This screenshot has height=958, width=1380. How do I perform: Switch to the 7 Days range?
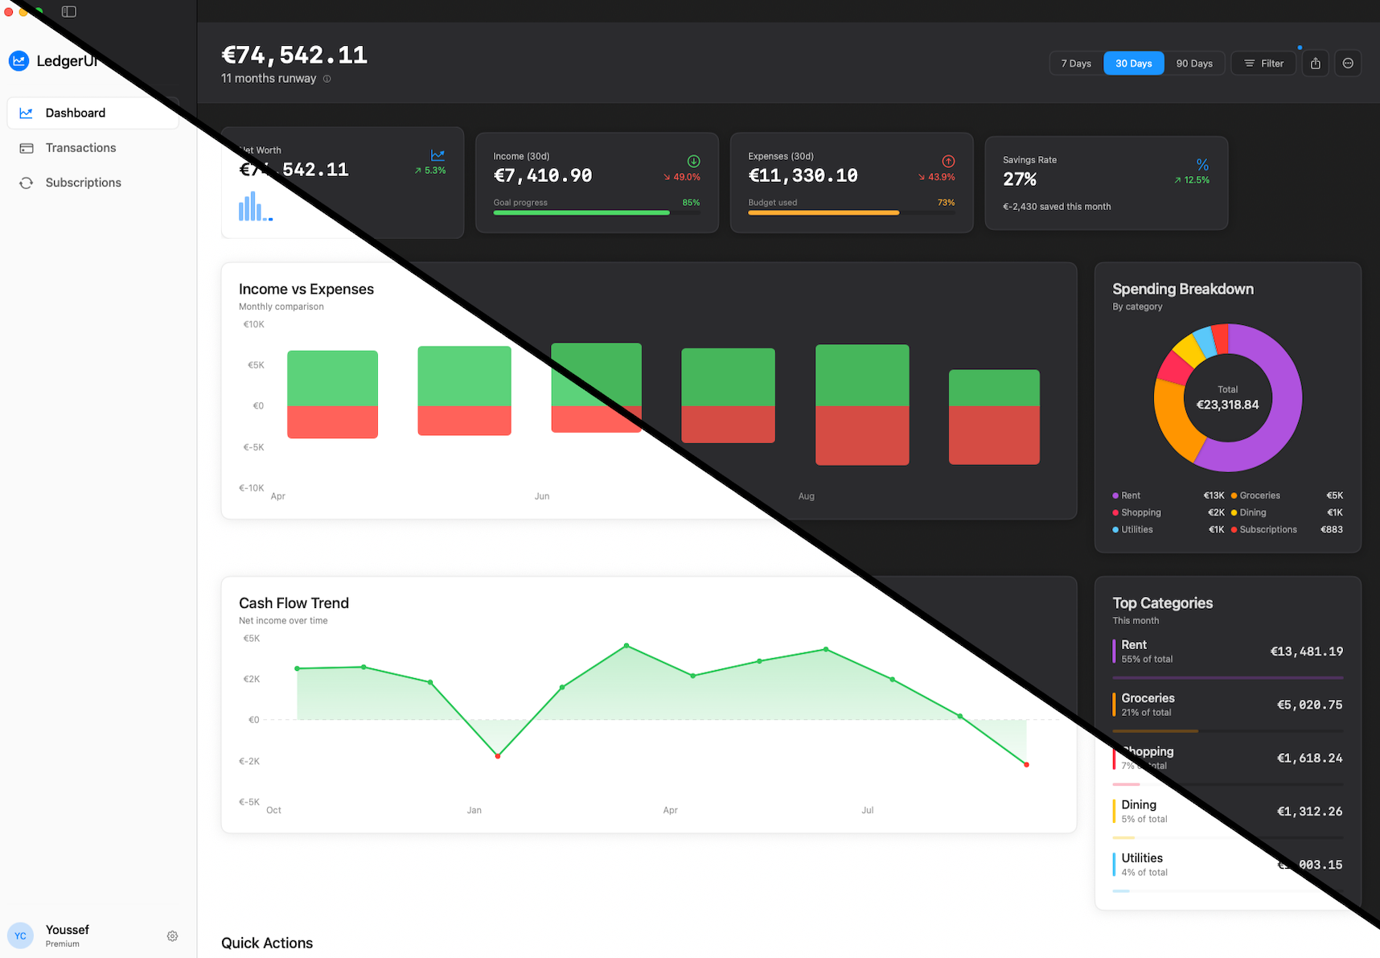(x=1076, y=63)
